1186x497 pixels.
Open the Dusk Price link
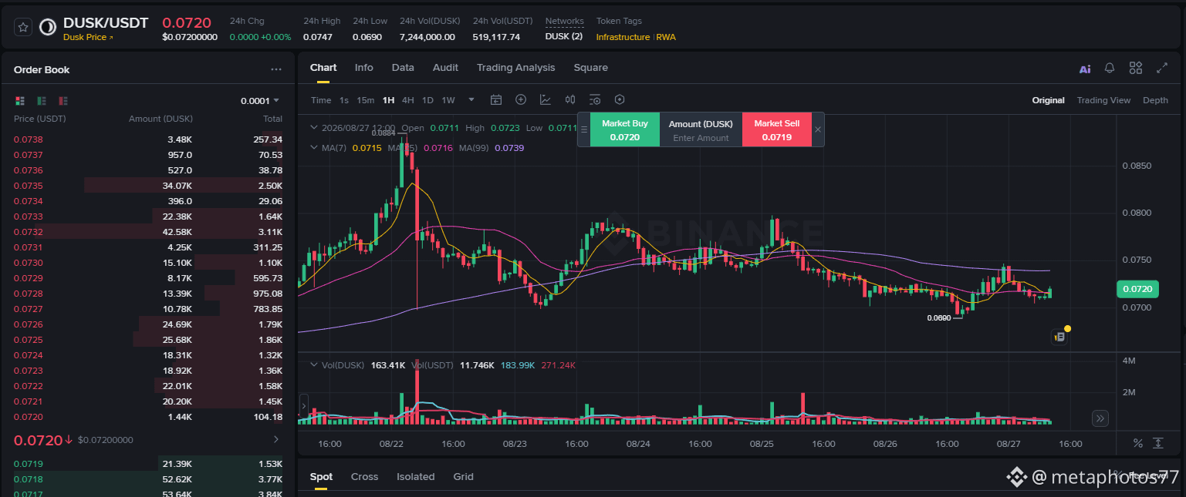[x=88, y=37]
